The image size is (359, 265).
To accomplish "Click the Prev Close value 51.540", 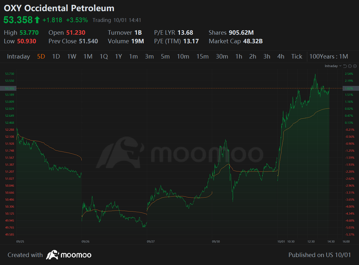I will click(88, 41).
